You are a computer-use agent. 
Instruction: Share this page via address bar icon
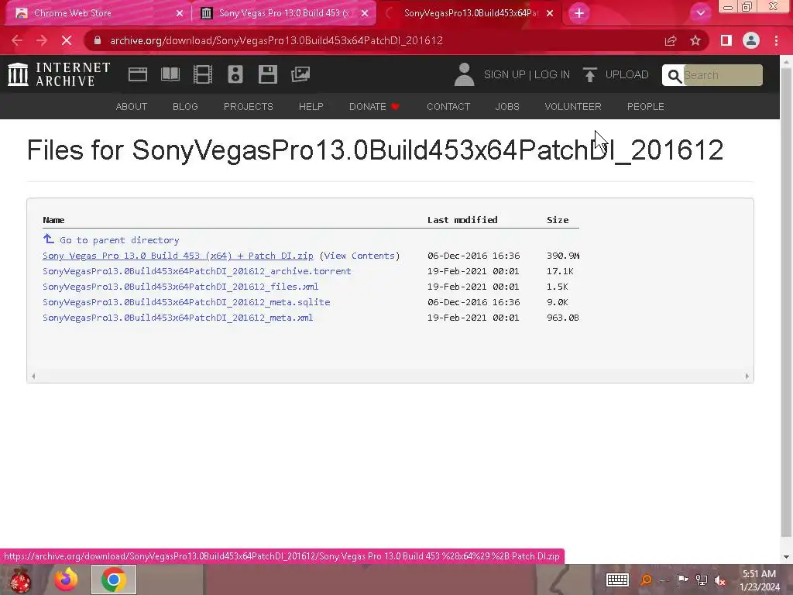(x=671, y=40)
